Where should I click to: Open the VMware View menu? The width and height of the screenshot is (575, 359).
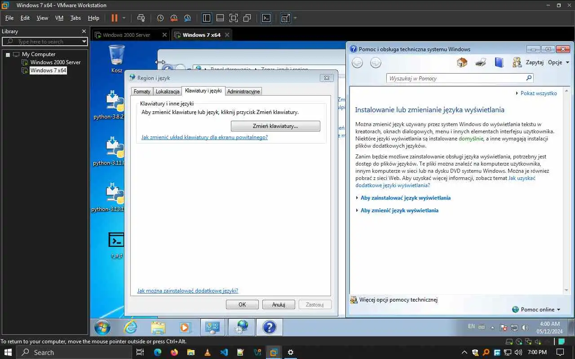(42, 18)
